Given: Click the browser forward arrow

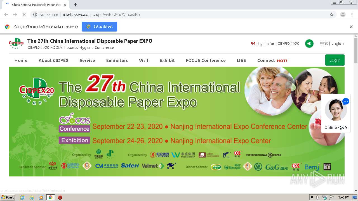Looking at the screenshot, I should point(15,15).
